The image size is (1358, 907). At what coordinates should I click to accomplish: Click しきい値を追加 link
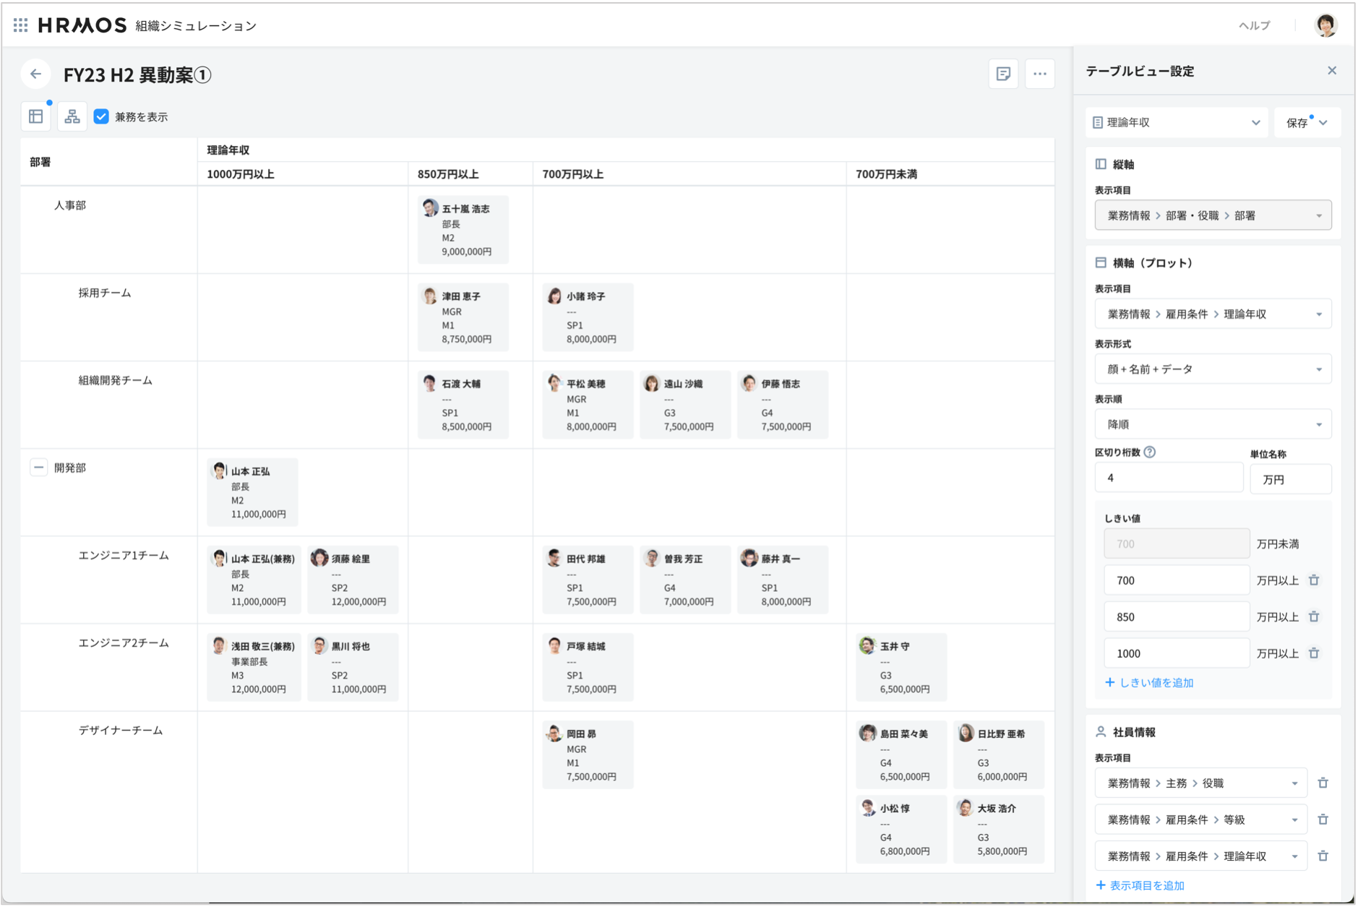click(x=1149, y=683)
